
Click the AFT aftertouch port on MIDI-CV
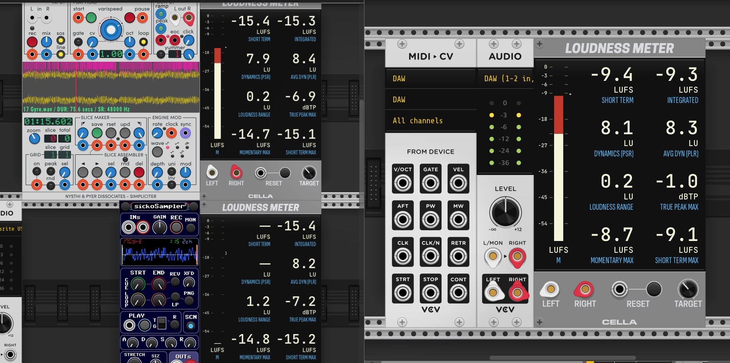[403, 220]
